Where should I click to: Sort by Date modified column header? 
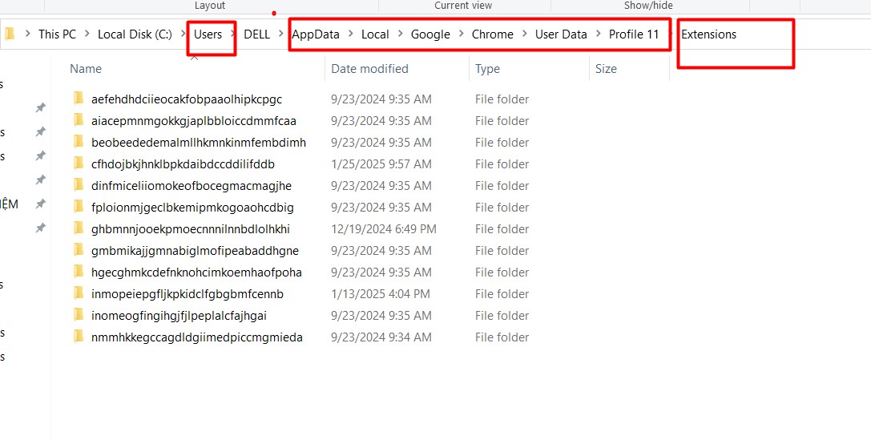coord(369,69)
